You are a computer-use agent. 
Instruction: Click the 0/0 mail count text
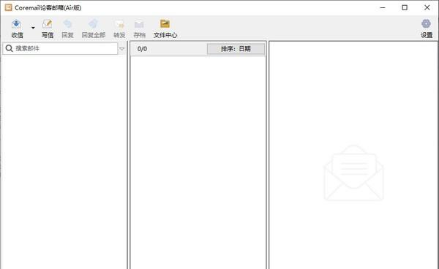142,49
